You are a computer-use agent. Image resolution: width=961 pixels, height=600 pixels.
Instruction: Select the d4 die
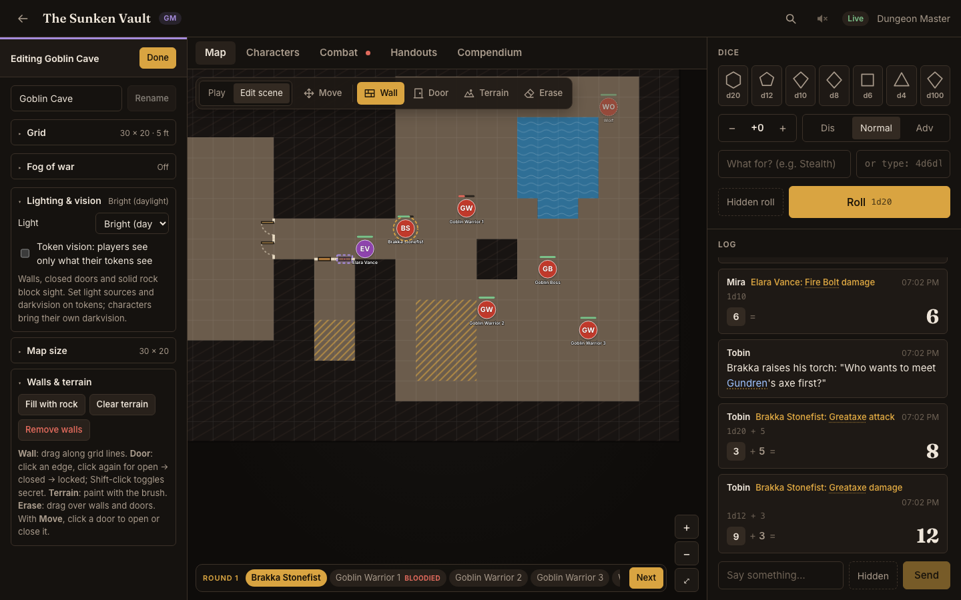coord(902,85)
